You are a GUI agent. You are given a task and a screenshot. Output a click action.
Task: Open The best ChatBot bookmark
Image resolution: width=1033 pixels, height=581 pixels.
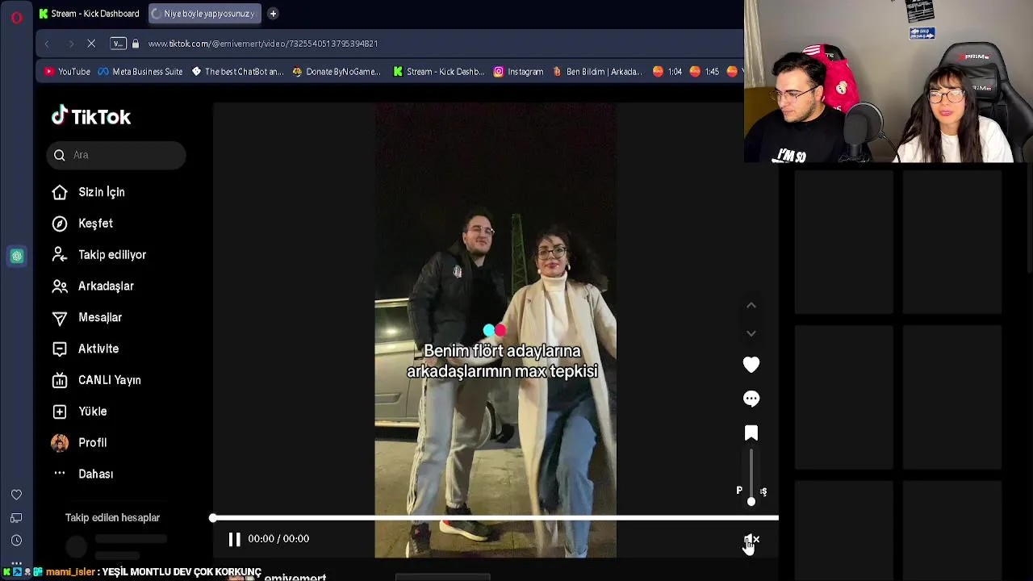237,72
